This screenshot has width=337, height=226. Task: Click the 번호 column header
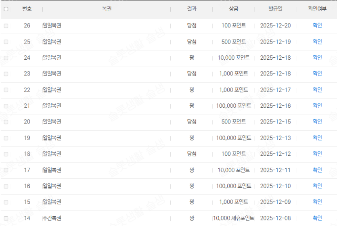pyautogui.click(x=27, y=9)
